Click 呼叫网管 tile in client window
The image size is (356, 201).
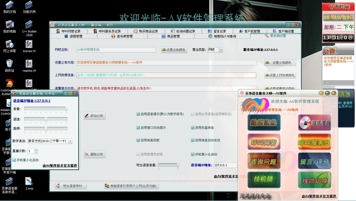(x=264, y=142)
